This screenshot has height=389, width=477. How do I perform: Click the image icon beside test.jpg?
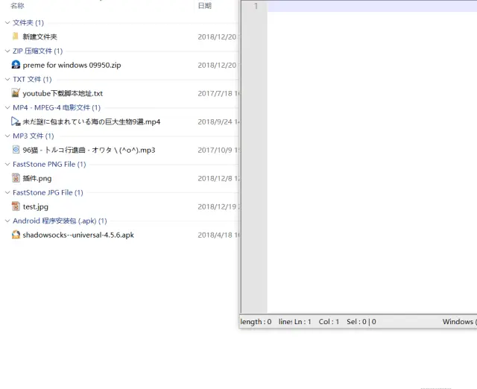click(16, 206)
